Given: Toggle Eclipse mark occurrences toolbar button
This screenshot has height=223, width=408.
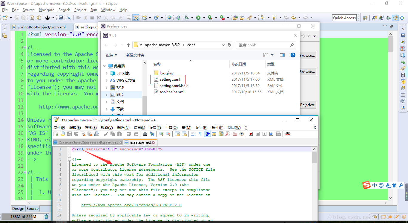Looking at the screenshot, I should point(136,18).
